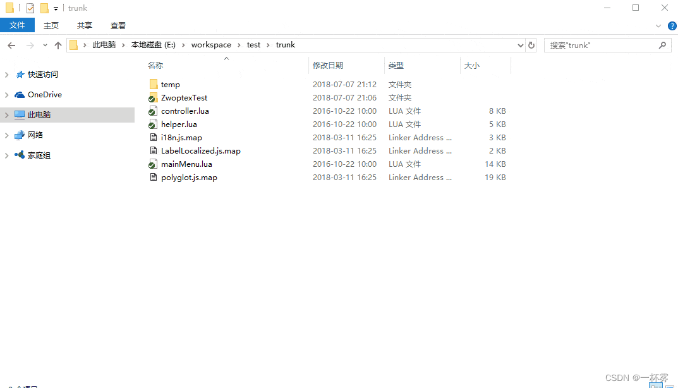Click the address bar folder icon
The width and height of the screenshot is (678, 388).
(73, 45)
